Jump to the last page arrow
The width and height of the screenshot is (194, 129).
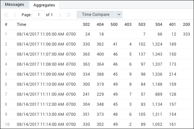(x=69, y=15)
